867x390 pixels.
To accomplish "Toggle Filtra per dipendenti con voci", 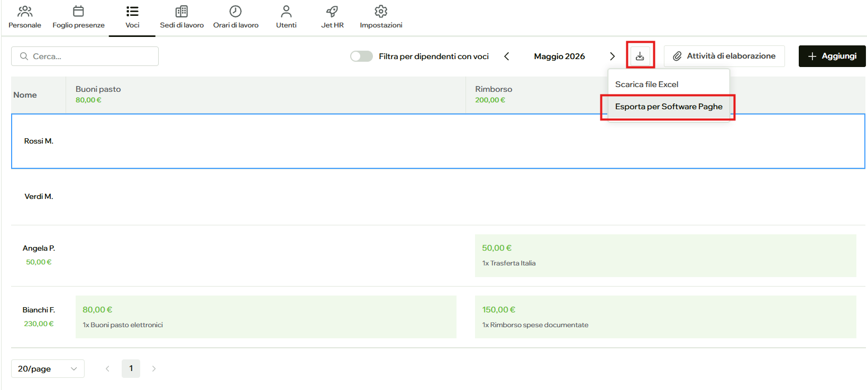I will pyautogui.click(x=361, y=56).
